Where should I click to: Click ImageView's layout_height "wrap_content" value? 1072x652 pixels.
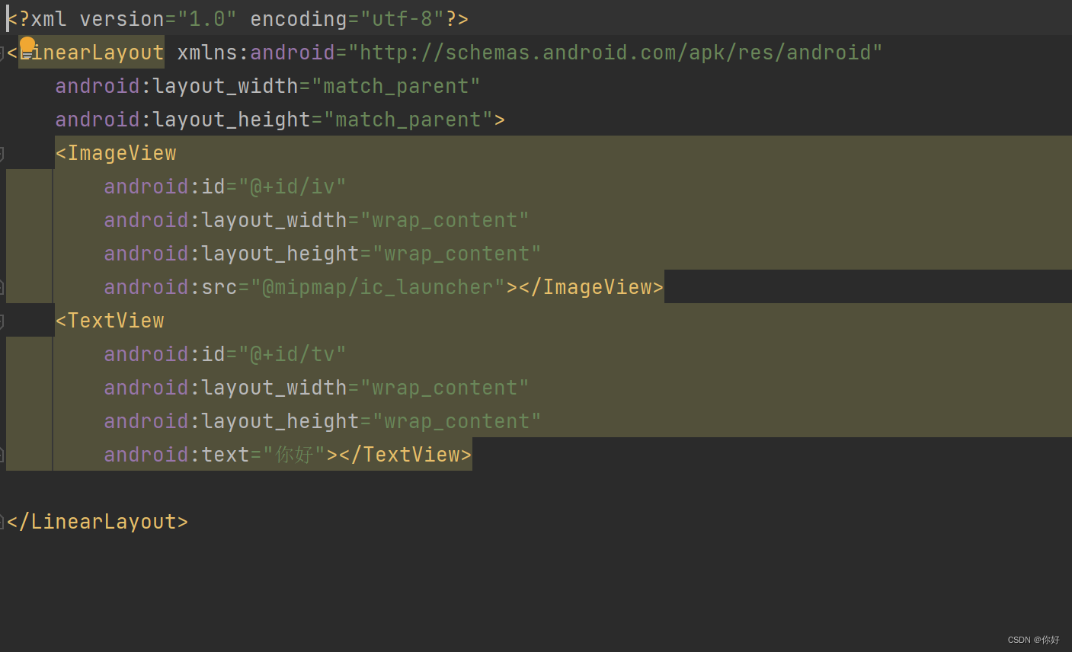(457, 254)
